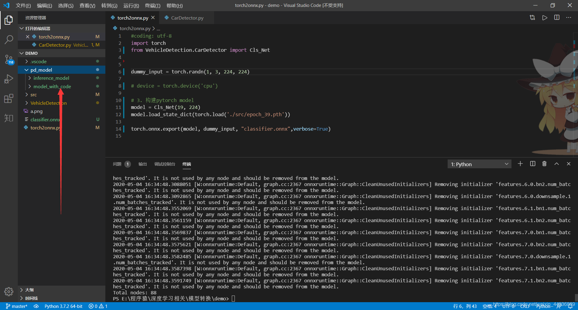Select Python 3.7.2 64-bit interpreter

click(x=64, y=306)
